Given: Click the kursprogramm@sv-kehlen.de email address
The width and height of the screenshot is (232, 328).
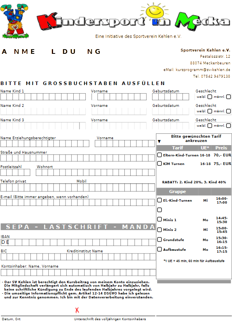Looking at the screenshot, I should (203, 69).
